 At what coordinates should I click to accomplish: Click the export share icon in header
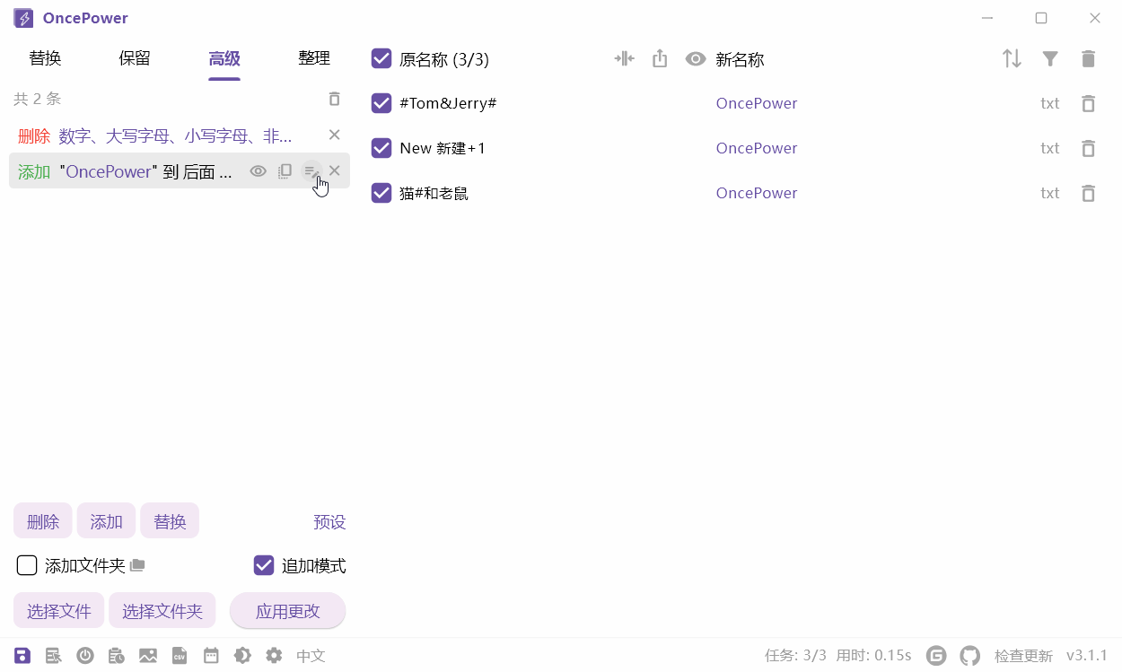(x=660, y=58)
